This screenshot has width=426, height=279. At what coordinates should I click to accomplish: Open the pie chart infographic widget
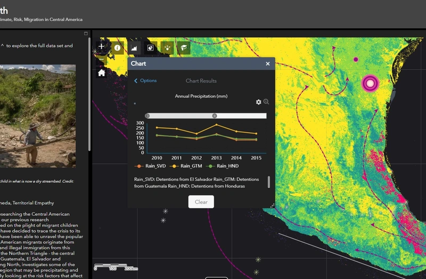click(x=151, y=48)
